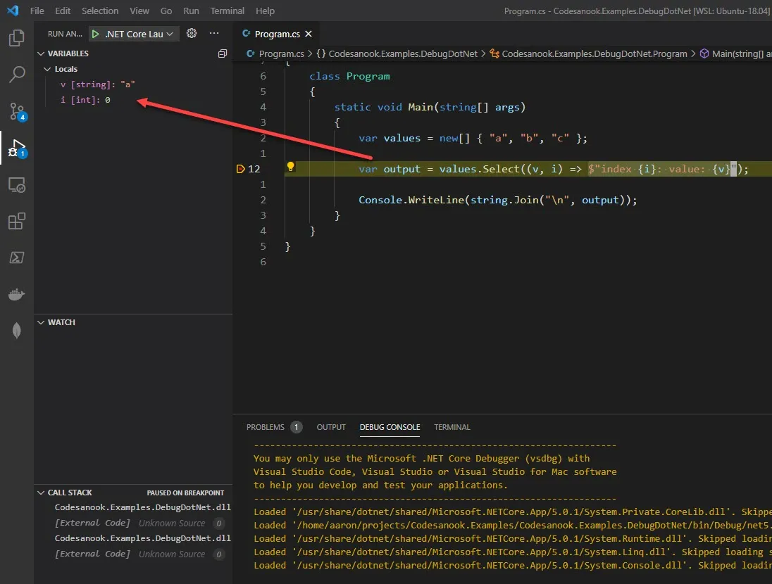Click the problems count badge showing 1
This screenshot has width=772, height=584.
click(296, 427)
